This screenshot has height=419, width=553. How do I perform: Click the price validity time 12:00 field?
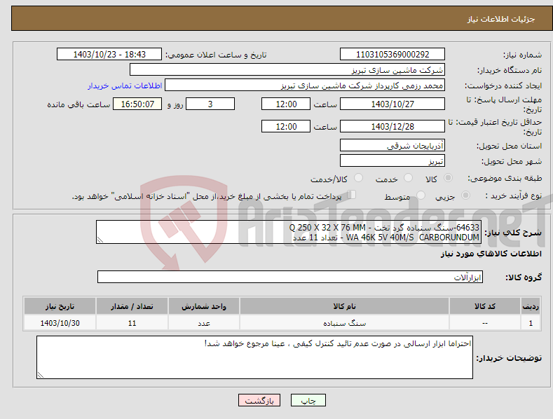[286, 126]
